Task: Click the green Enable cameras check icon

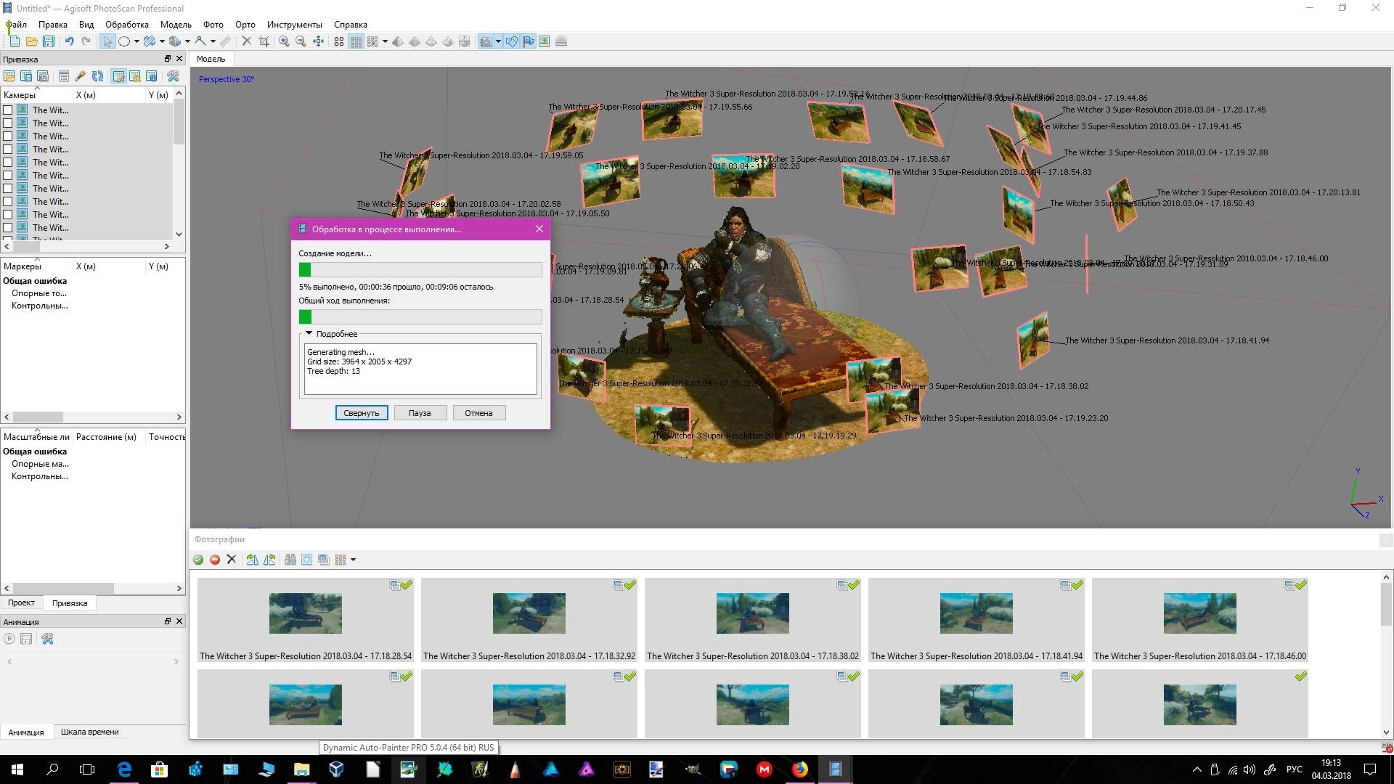Action: coord(198,560)
